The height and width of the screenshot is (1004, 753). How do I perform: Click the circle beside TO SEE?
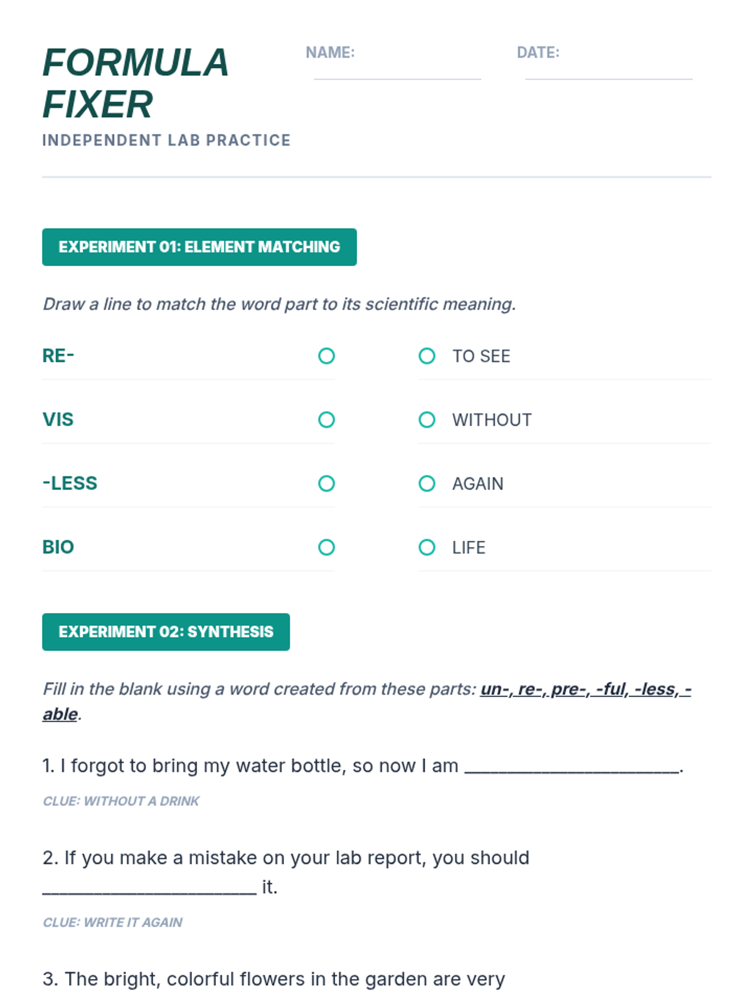coord(427,356)
